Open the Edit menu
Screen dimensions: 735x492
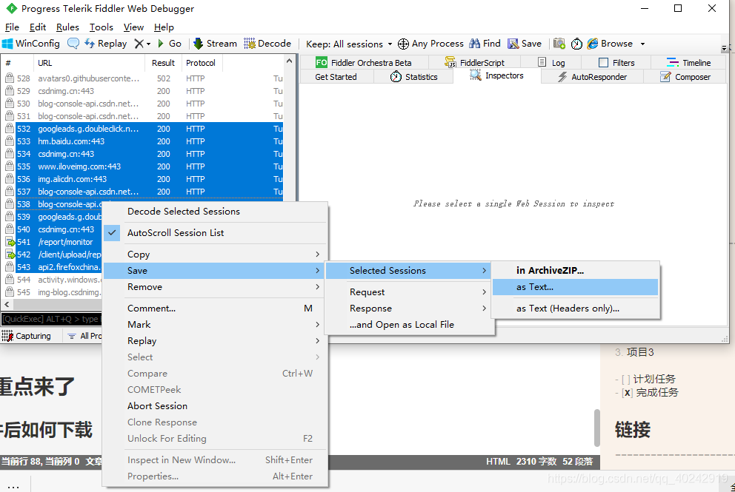38,27
